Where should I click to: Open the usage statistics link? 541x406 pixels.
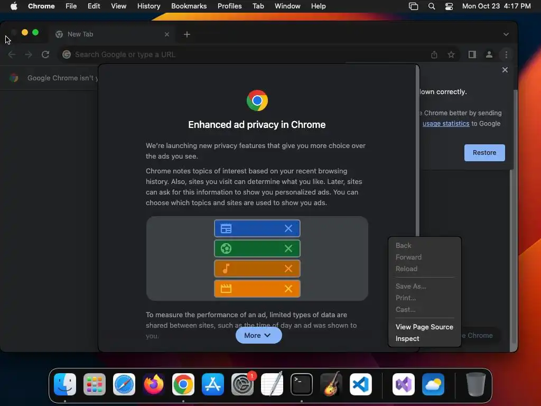point(446,124)
